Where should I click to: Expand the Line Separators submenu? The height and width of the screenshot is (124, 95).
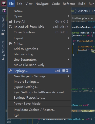[x=39, y=60]
